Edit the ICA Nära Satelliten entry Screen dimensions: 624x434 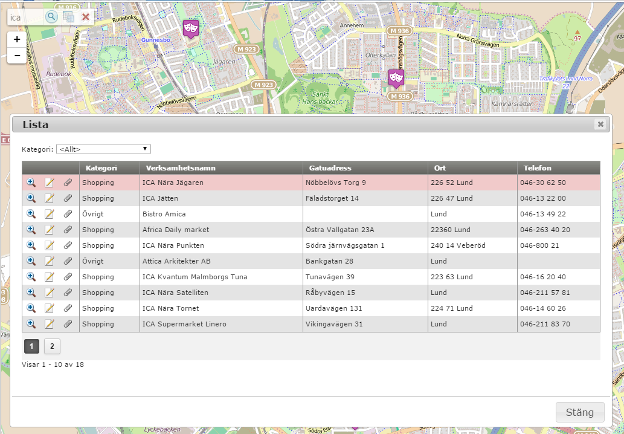click(50, 293)
